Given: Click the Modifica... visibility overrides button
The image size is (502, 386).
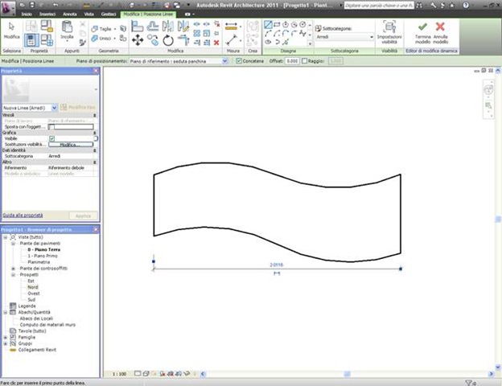Looking at the screenshot, I should click(x=69, y=145).
